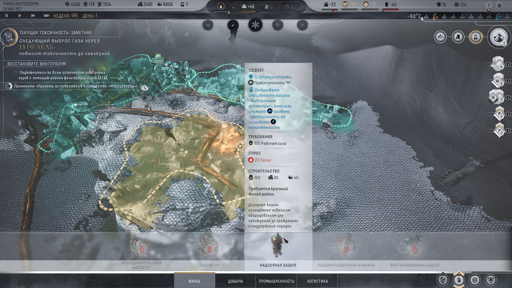Screen dimensions: 512x288
Task: Click the prefabs counter showing 6958
Action: [165, 5]
